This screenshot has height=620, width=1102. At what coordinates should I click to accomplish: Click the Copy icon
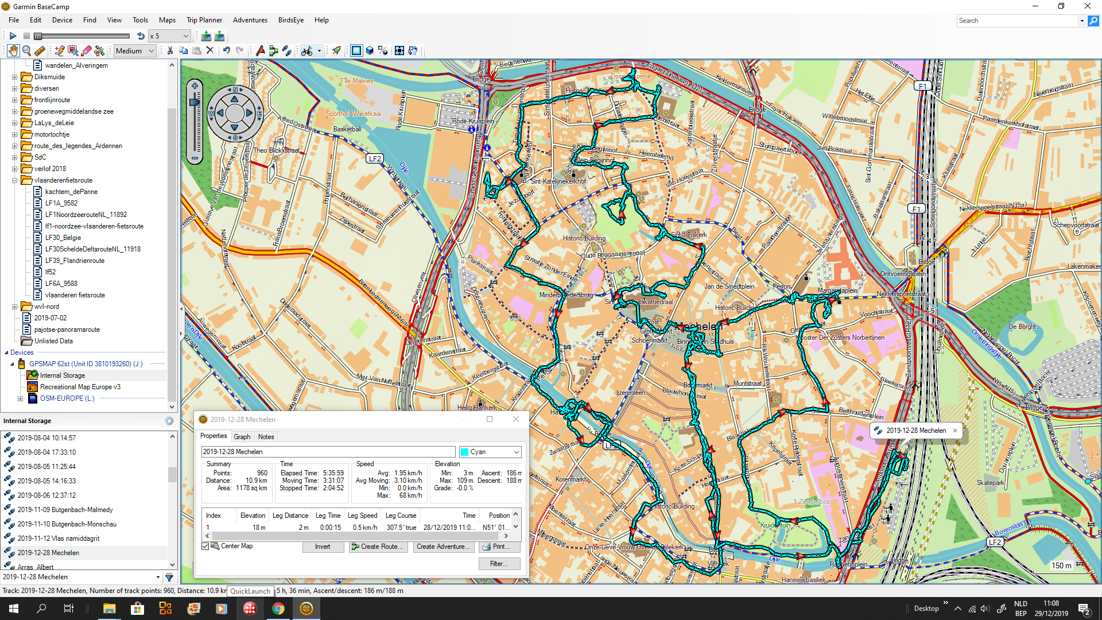click(184, 51)
